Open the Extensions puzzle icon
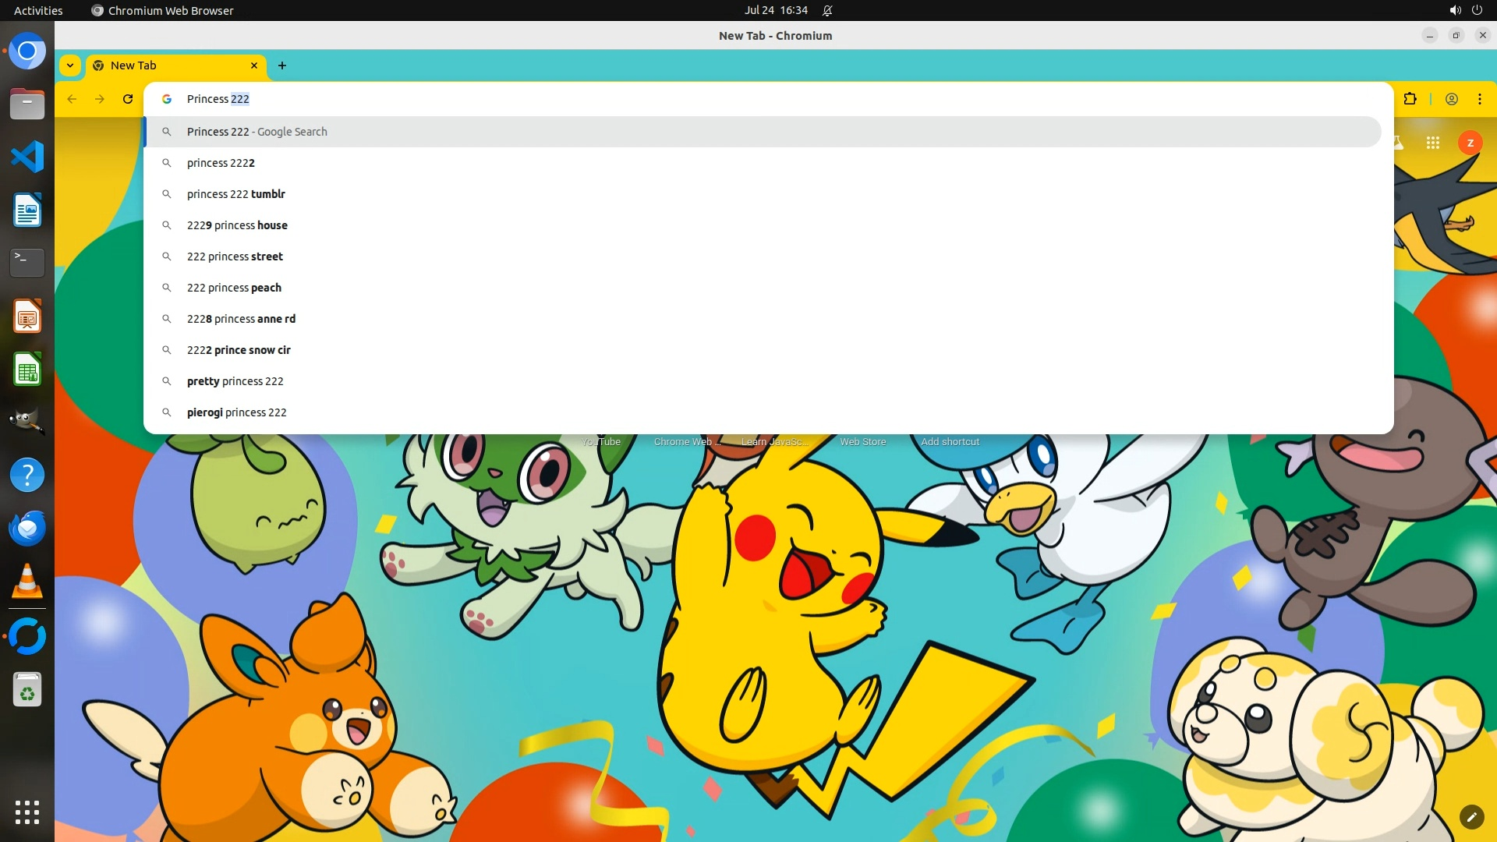The image size is (1497, 842). pos(1410,99)
